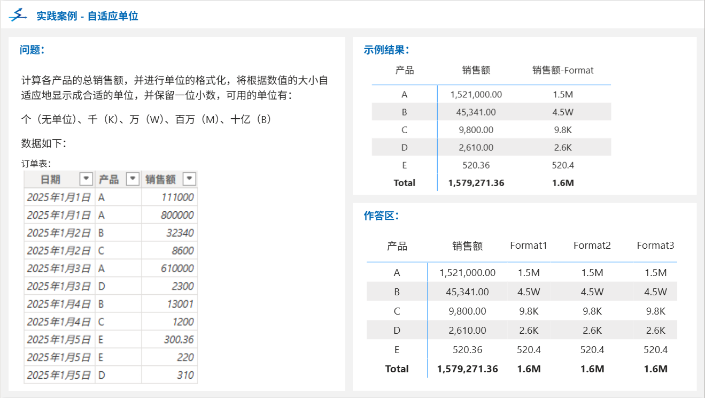The height and width of the screenshot is (398, 705).
Task: Click the Format1 value 1.5M for product A
Action: point(529,272)
